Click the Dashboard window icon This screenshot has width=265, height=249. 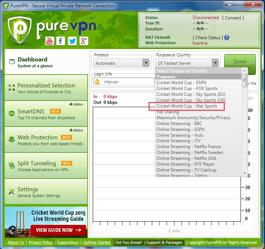click(x=12, y=62)
